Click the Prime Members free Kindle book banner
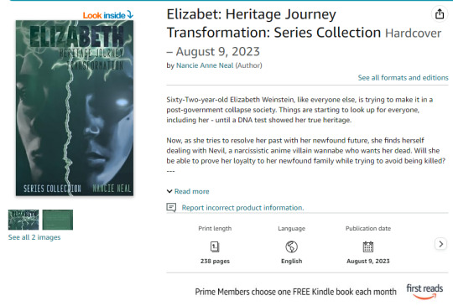 point(295,292)
